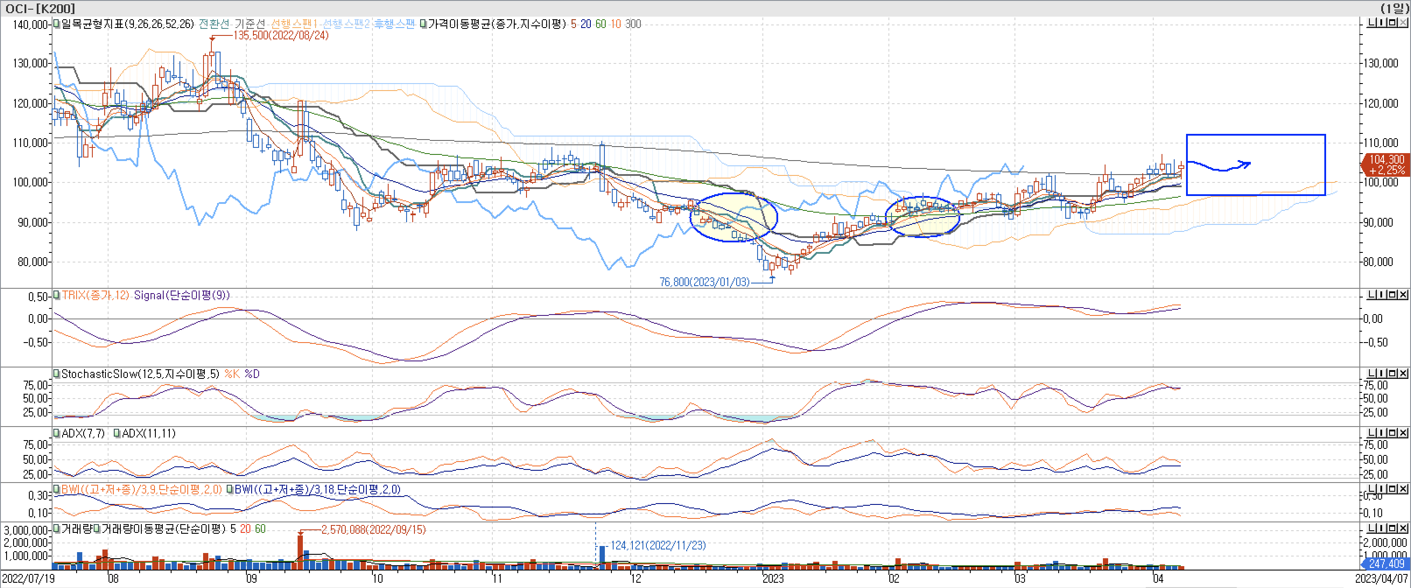Image resolution: width=1411 pixels, height=588 pixels.
Task: Click the green 60 moving-average label
Action: [x=601, y=24]
